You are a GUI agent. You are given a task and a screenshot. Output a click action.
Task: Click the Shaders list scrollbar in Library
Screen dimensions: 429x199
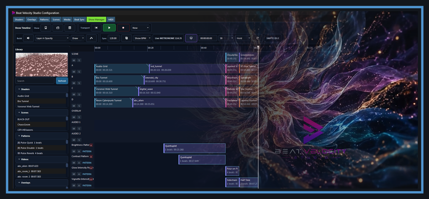point(67,95)
